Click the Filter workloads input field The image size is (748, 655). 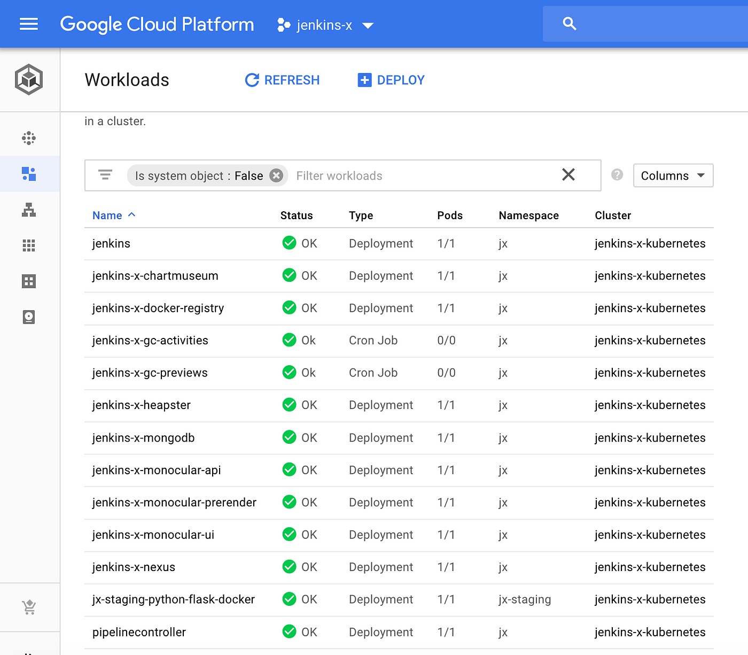(422, 175)
